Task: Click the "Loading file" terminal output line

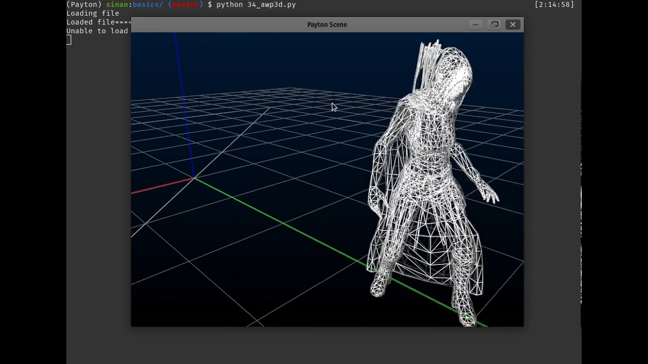Action: [x=93, y=13]
